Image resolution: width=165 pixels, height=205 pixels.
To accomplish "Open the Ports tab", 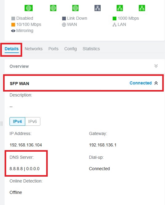I will coord(53,49).
